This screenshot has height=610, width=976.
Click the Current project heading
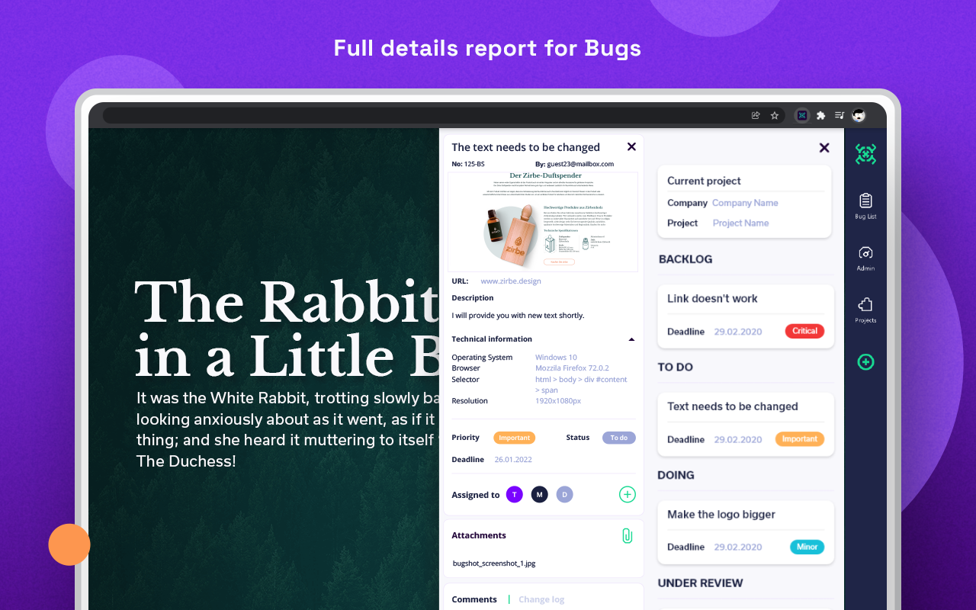[x=704, y=181]
